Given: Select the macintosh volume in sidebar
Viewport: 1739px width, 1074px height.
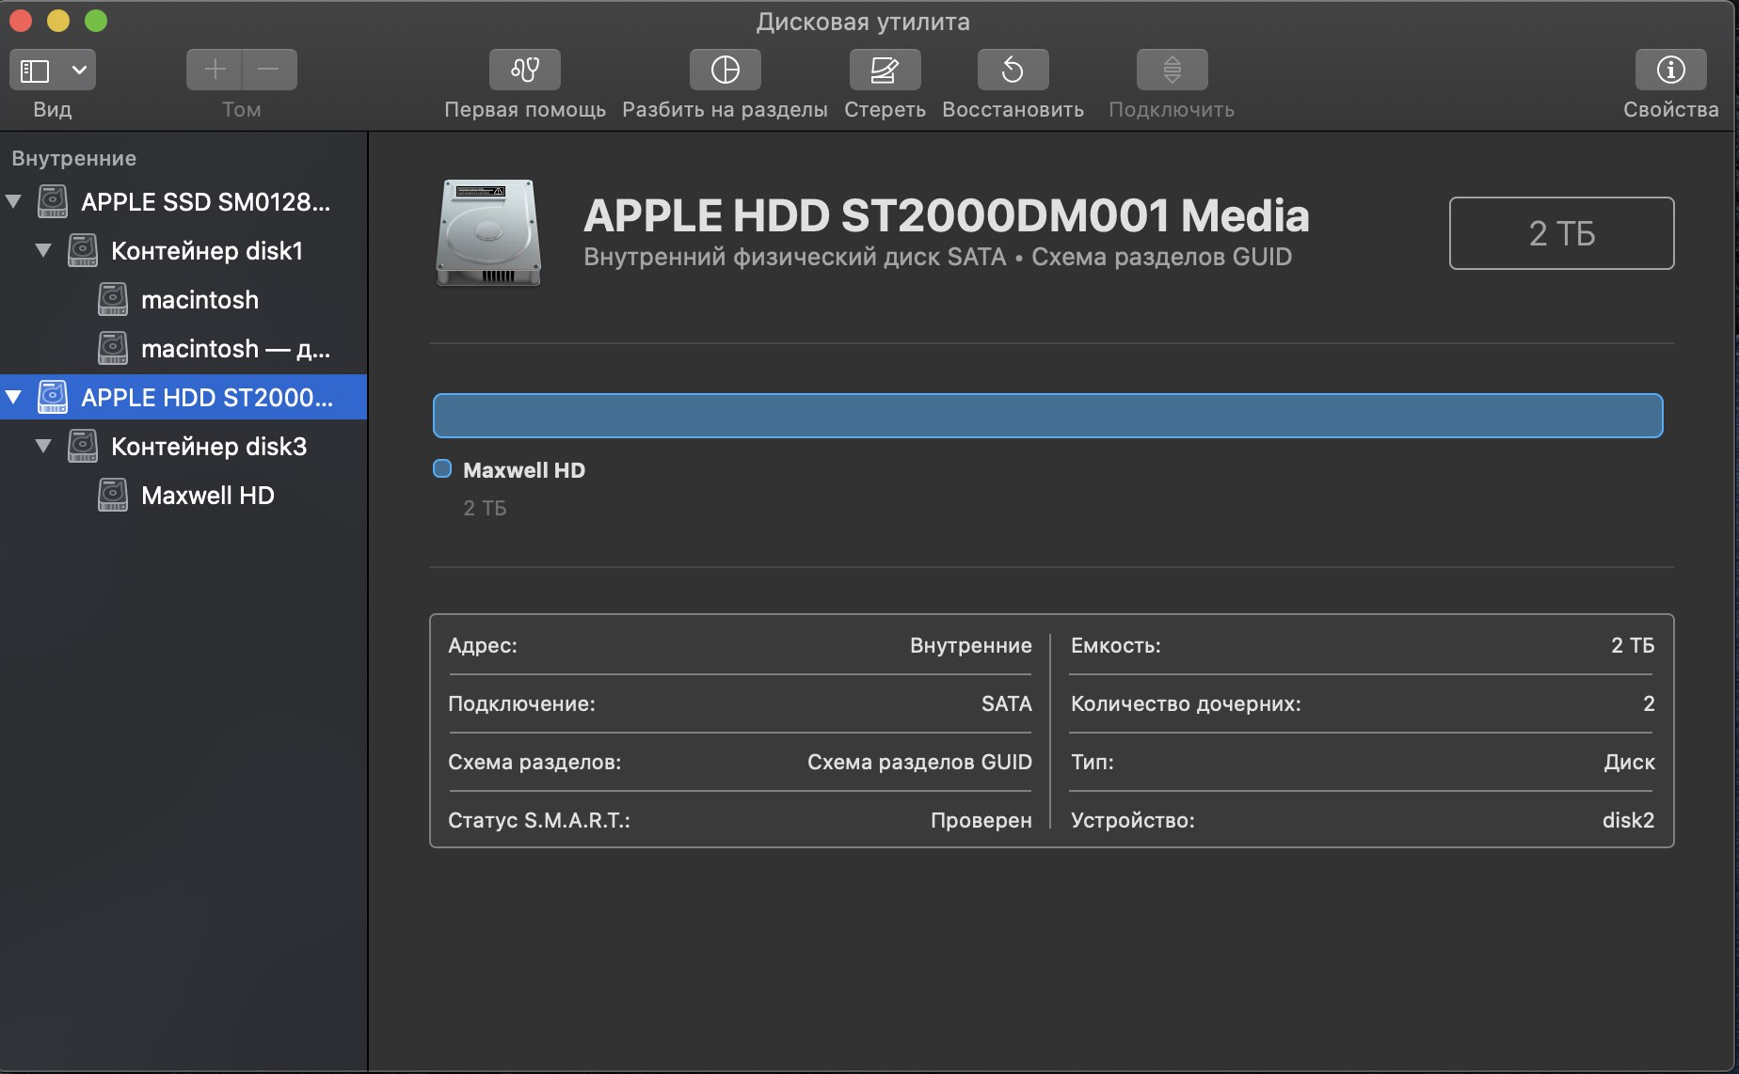Looking at the screenshot, I should 183,299.
